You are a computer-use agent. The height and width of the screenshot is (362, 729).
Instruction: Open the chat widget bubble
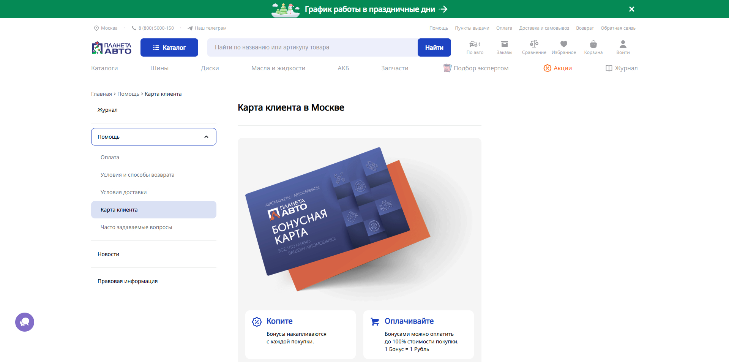(x=24, y=322)
